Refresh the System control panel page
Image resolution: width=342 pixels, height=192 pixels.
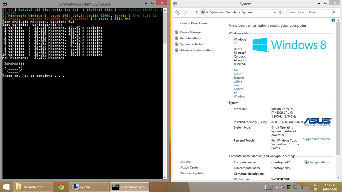point(280,12)
